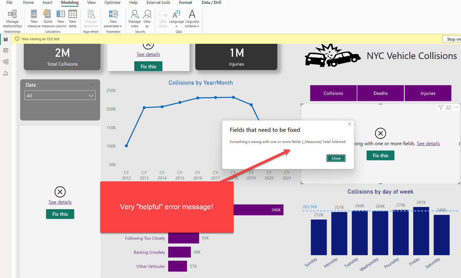Close the Fields that need fixing dialog
This screenshot has width=461, height=278.
(x=336, y=158)
